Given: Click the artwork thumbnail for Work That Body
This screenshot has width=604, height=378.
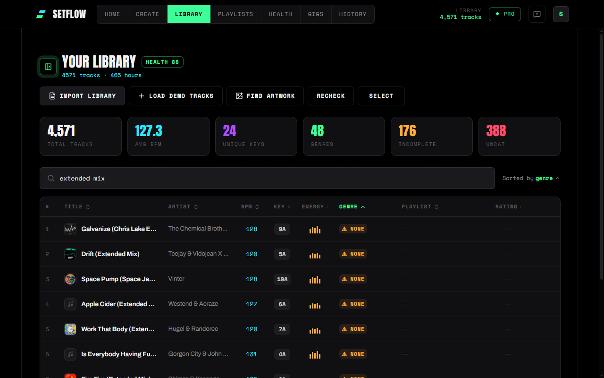Looking at the screenshot, I should [70, 329].
